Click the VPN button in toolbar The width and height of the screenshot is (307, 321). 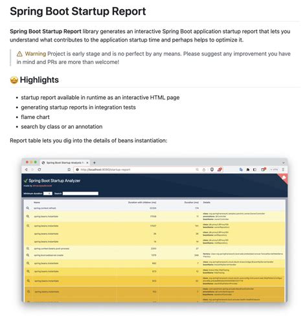(274, 170)
